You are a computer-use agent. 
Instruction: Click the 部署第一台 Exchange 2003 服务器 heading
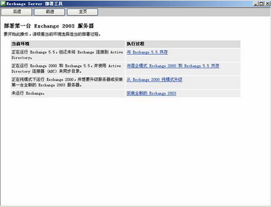coord(49,26)
